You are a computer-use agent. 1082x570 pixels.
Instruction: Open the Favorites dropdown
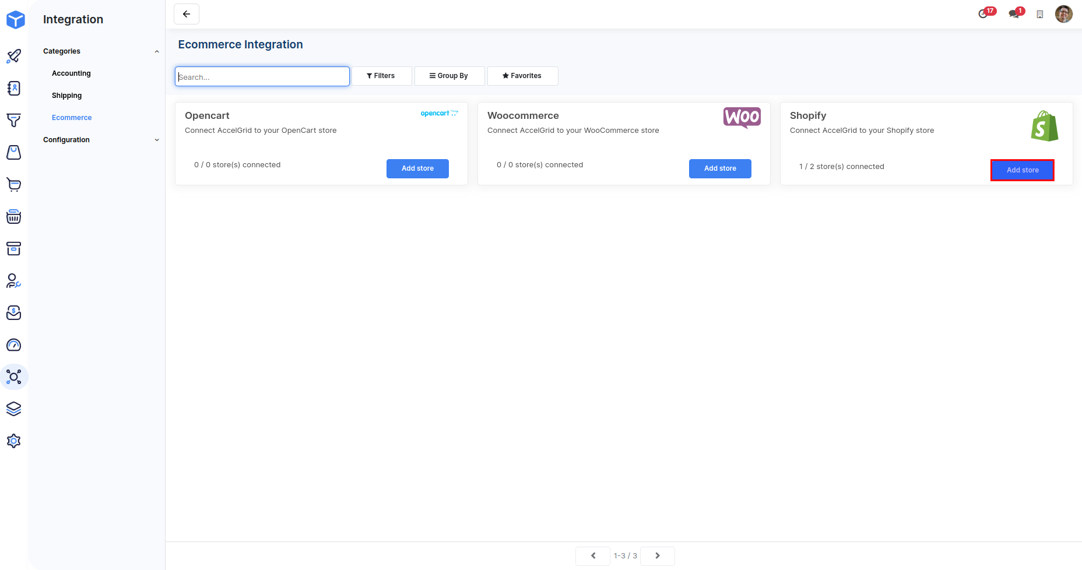(x=522, y=76)
